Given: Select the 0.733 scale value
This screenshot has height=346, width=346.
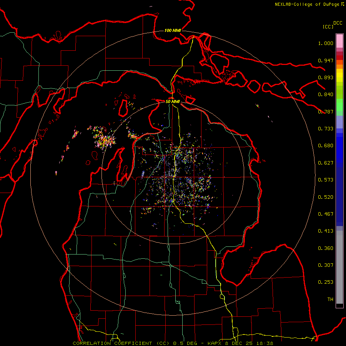Looking at the screenshot, I should (x=326, y=129).
